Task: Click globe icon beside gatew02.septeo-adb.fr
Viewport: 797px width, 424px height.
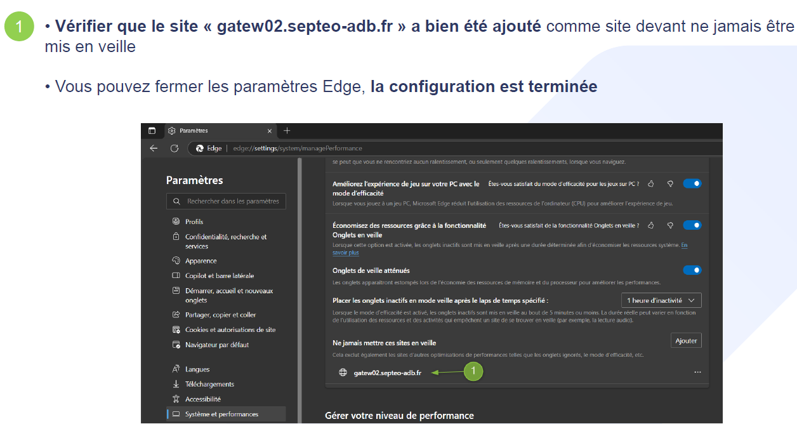Action: (343, 373)
